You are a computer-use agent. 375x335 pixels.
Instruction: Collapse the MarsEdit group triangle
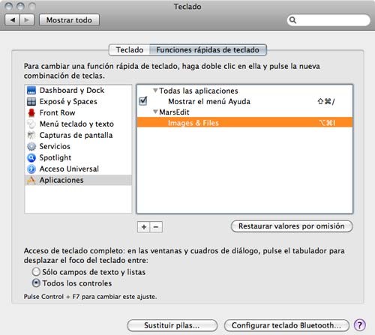155,112
